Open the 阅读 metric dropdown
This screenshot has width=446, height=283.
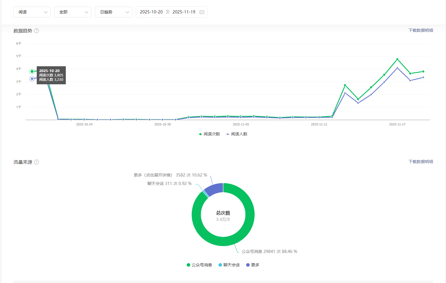(32, 12)
